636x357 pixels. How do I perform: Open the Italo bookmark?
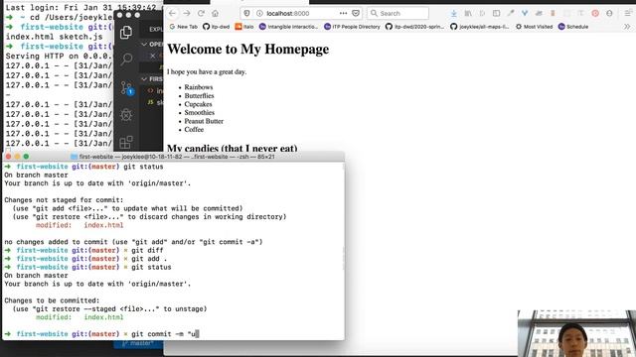click(244, 27)
